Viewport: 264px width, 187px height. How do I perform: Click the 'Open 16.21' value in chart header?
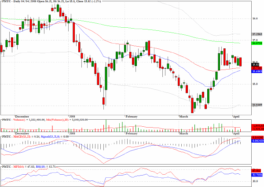44,1
